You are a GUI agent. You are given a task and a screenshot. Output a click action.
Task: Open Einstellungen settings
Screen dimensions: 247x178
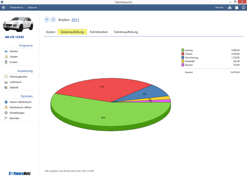click(x=17, y=113)
